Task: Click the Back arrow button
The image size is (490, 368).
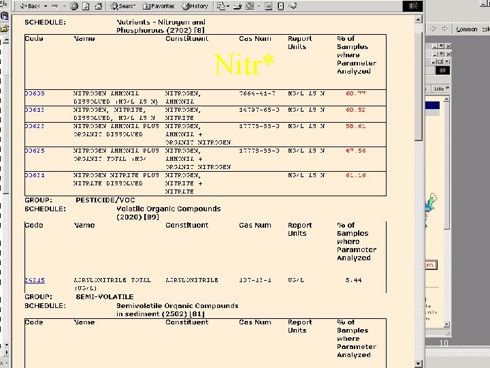Action: tap(30, 6)
